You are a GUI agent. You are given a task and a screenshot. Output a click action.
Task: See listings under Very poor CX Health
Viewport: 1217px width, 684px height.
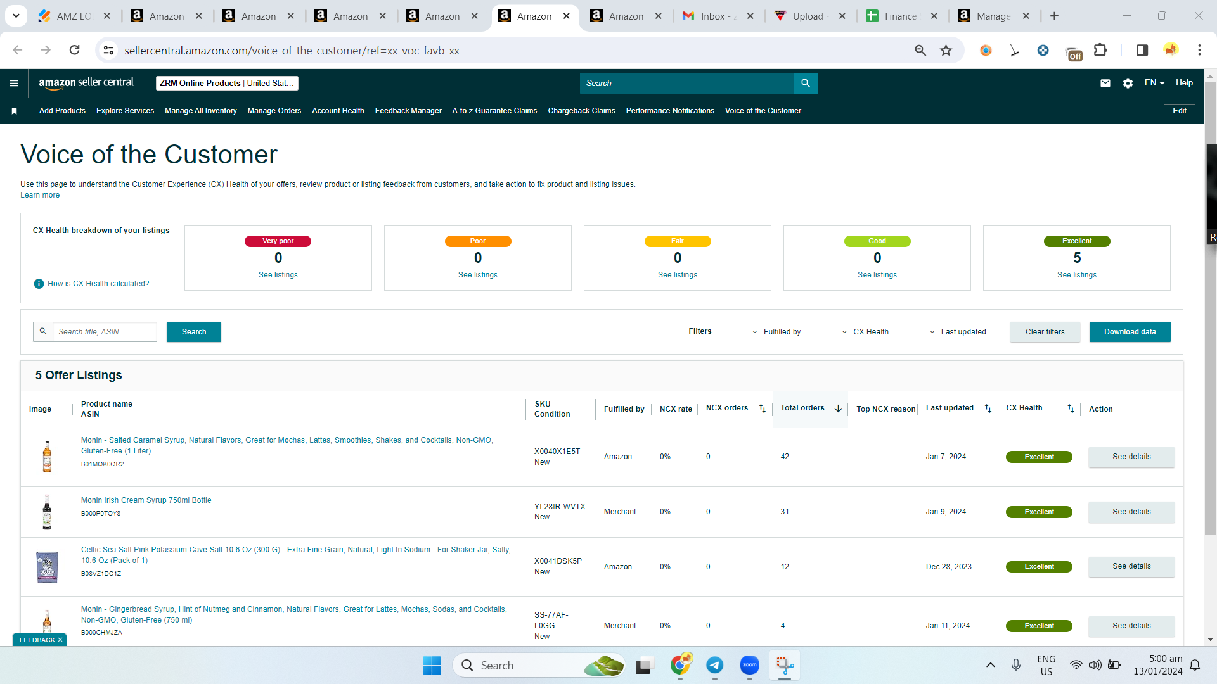point(278,275)
